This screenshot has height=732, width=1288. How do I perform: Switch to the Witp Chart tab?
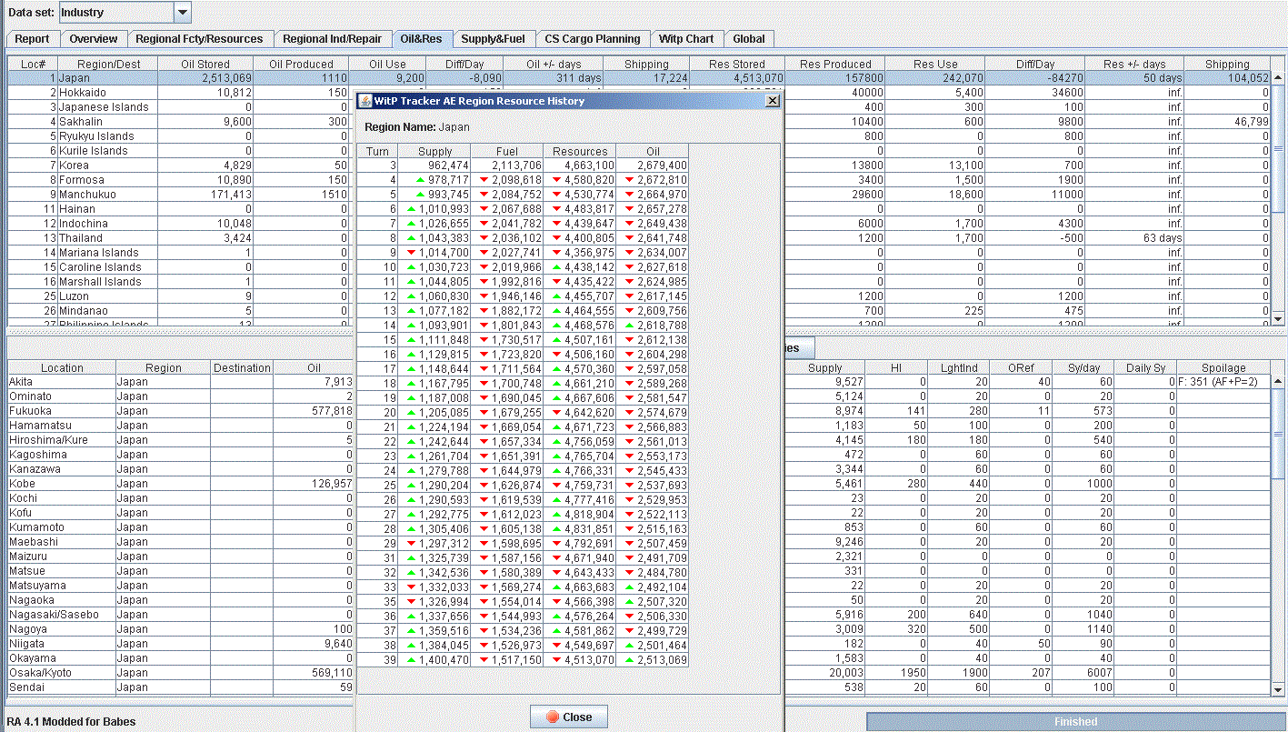(x=686, y=39)
